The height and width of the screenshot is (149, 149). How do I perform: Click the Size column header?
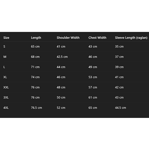6,38
